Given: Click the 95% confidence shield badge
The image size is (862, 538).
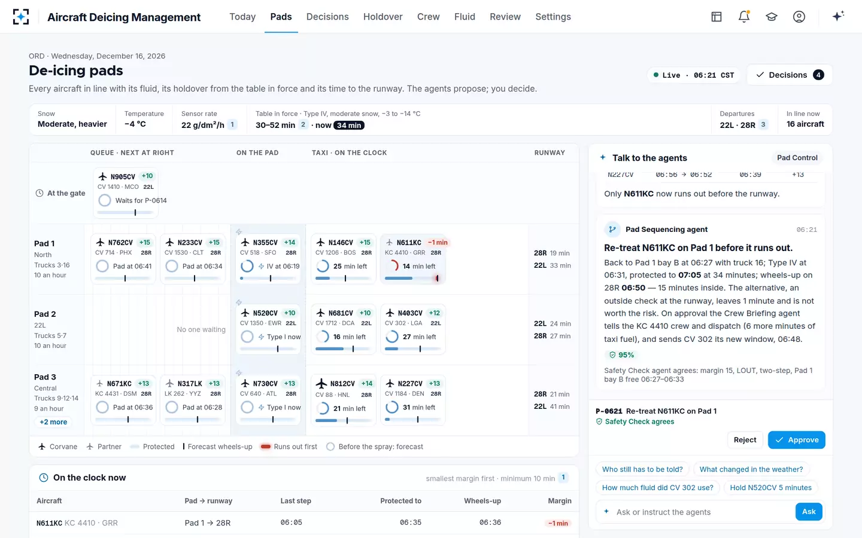Looking at the screenshot, I should 622,355.
